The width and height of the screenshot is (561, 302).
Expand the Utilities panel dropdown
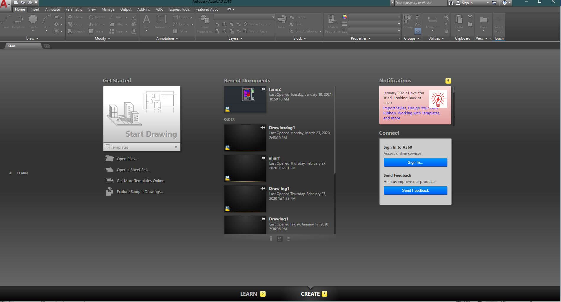[436, 38]
